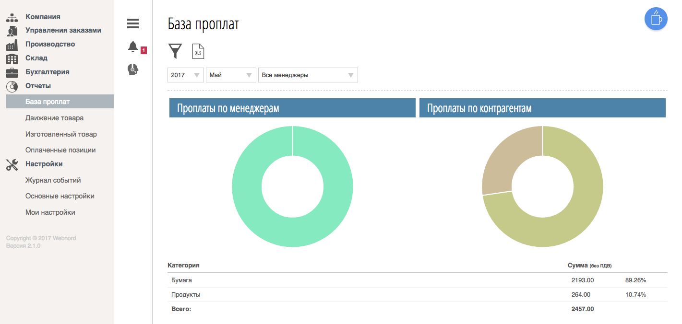The image size is (682, 324).
Task: Go to Оплаченные позиции
Action: (x=60, y=150)
